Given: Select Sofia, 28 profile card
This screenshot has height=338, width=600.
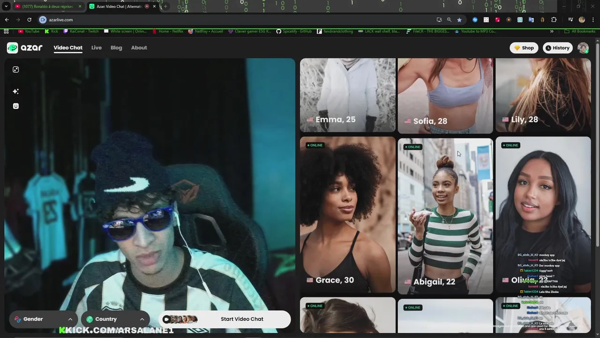Looking at the screenshot, I should click(445, 96).
